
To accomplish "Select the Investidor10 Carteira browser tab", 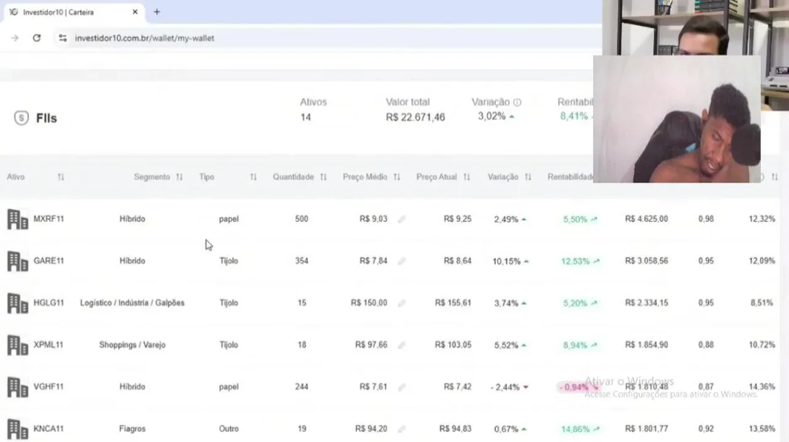I will (74, 12).
